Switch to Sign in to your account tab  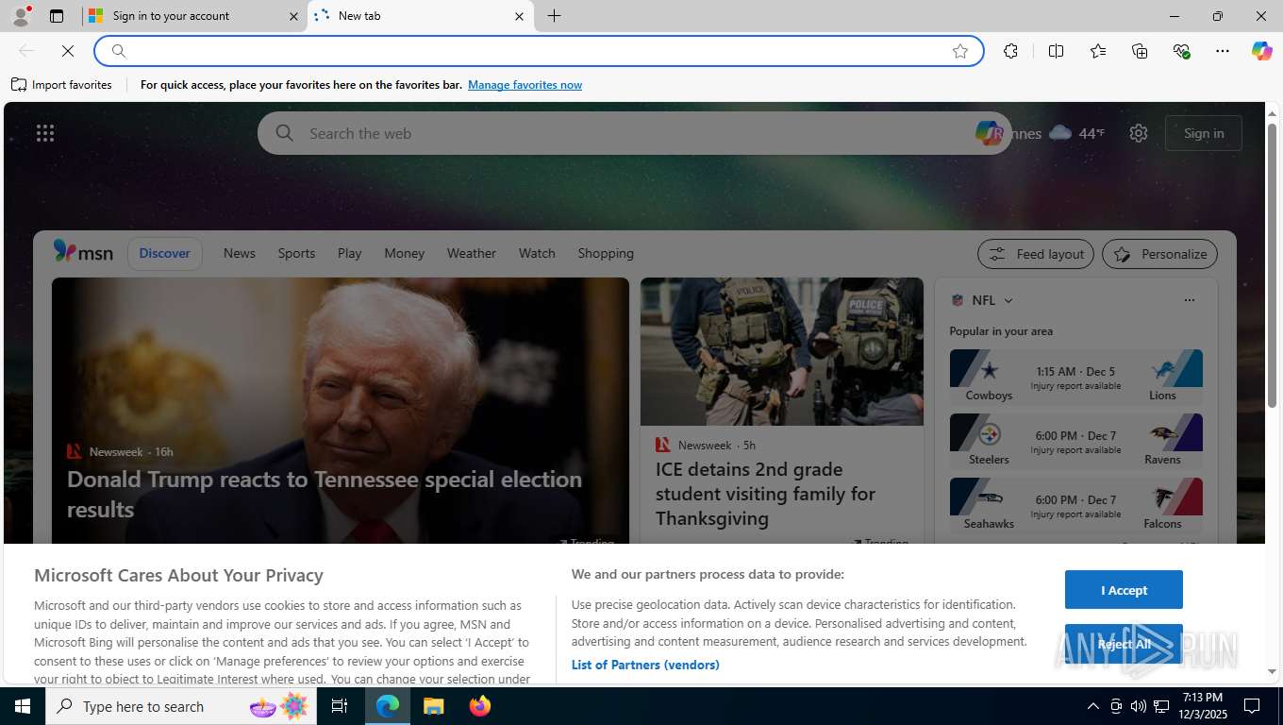pos(193,16)
